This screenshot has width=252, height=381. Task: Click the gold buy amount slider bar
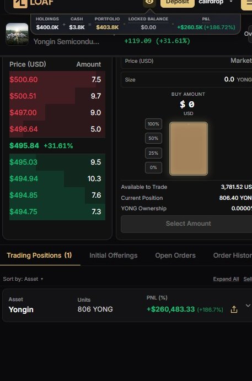coord(189,149)
